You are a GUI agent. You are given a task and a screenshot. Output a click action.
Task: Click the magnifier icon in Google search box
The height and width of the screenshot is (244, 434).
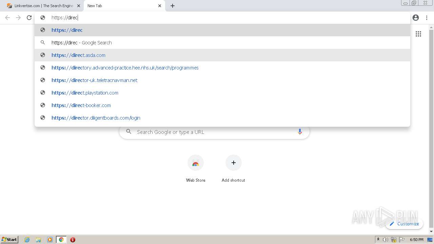[129, 131]
